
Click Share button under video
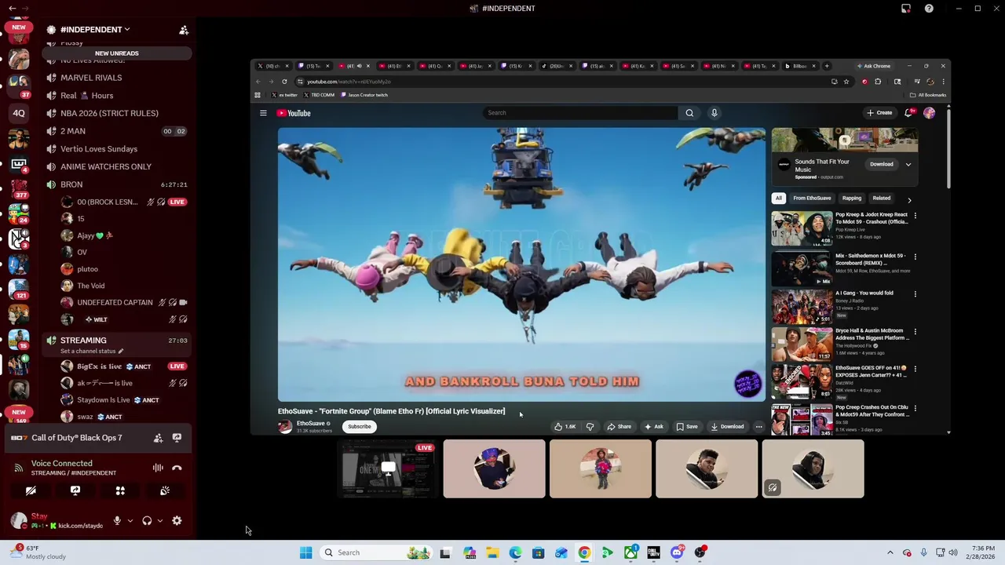[x=619, y=427]
